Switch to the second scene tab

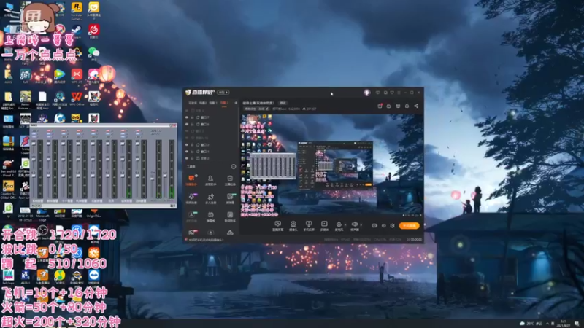click(x=203, y=103)
